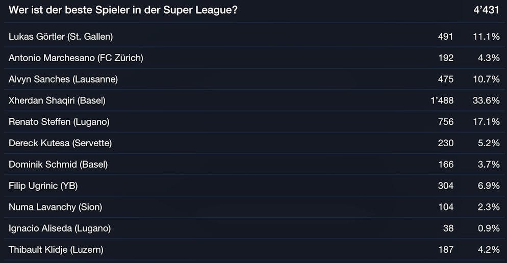Click Antonio Marchesano (FC Zürich) option
507x263 pixels.
(76, 58)
